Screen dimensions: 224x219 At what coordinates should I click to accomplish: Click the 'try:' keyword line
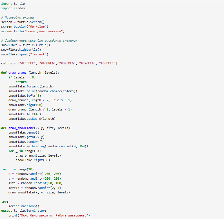5,202
